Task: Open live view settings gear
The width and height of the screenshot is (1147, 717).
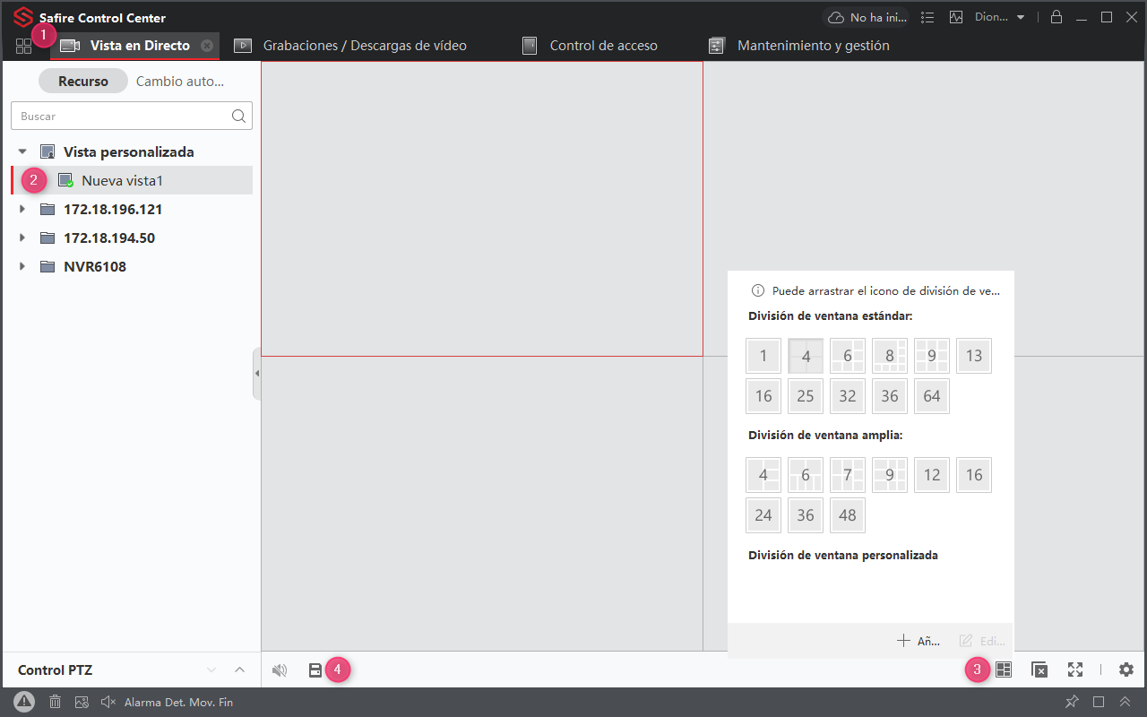Action: pos(1126,669)
